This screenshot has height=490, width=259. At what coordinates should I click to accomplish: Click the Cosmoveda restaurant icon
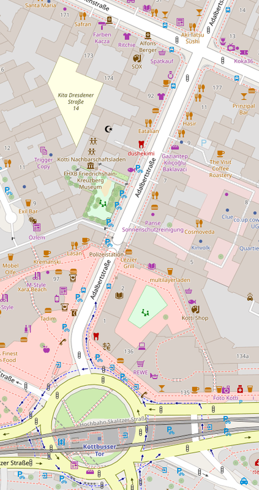pos(199,223)
